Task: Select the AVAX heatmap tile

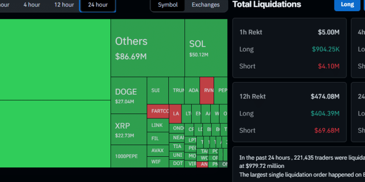Action: tap(158, 150)
